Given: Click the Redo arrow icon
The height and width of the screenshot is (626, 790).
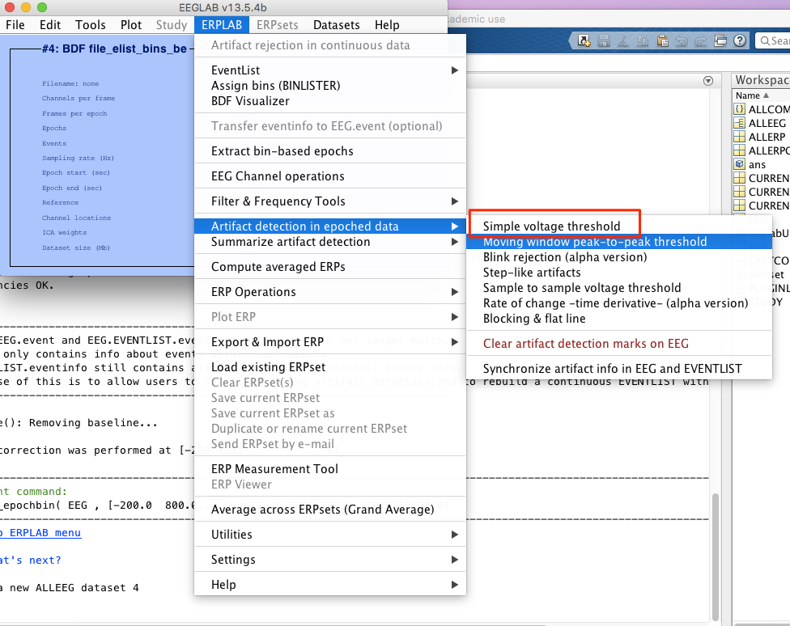Looking at the screenshot, I should click(x=701, y=40).
